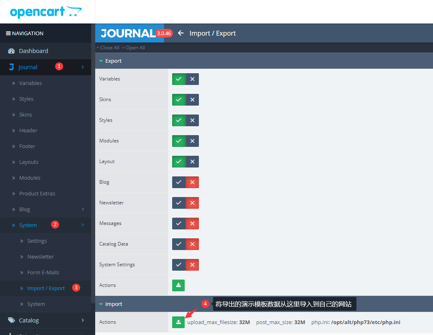Click the 3.0.46 version badge
The image size is (433, 335).
(164, 33)
